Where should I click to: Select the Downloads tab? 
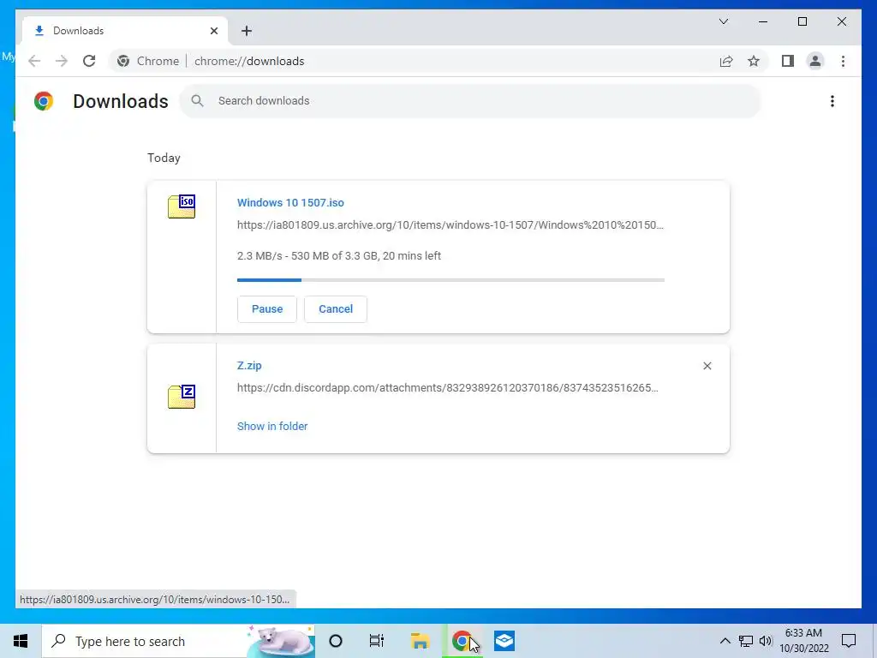(125, 31)
